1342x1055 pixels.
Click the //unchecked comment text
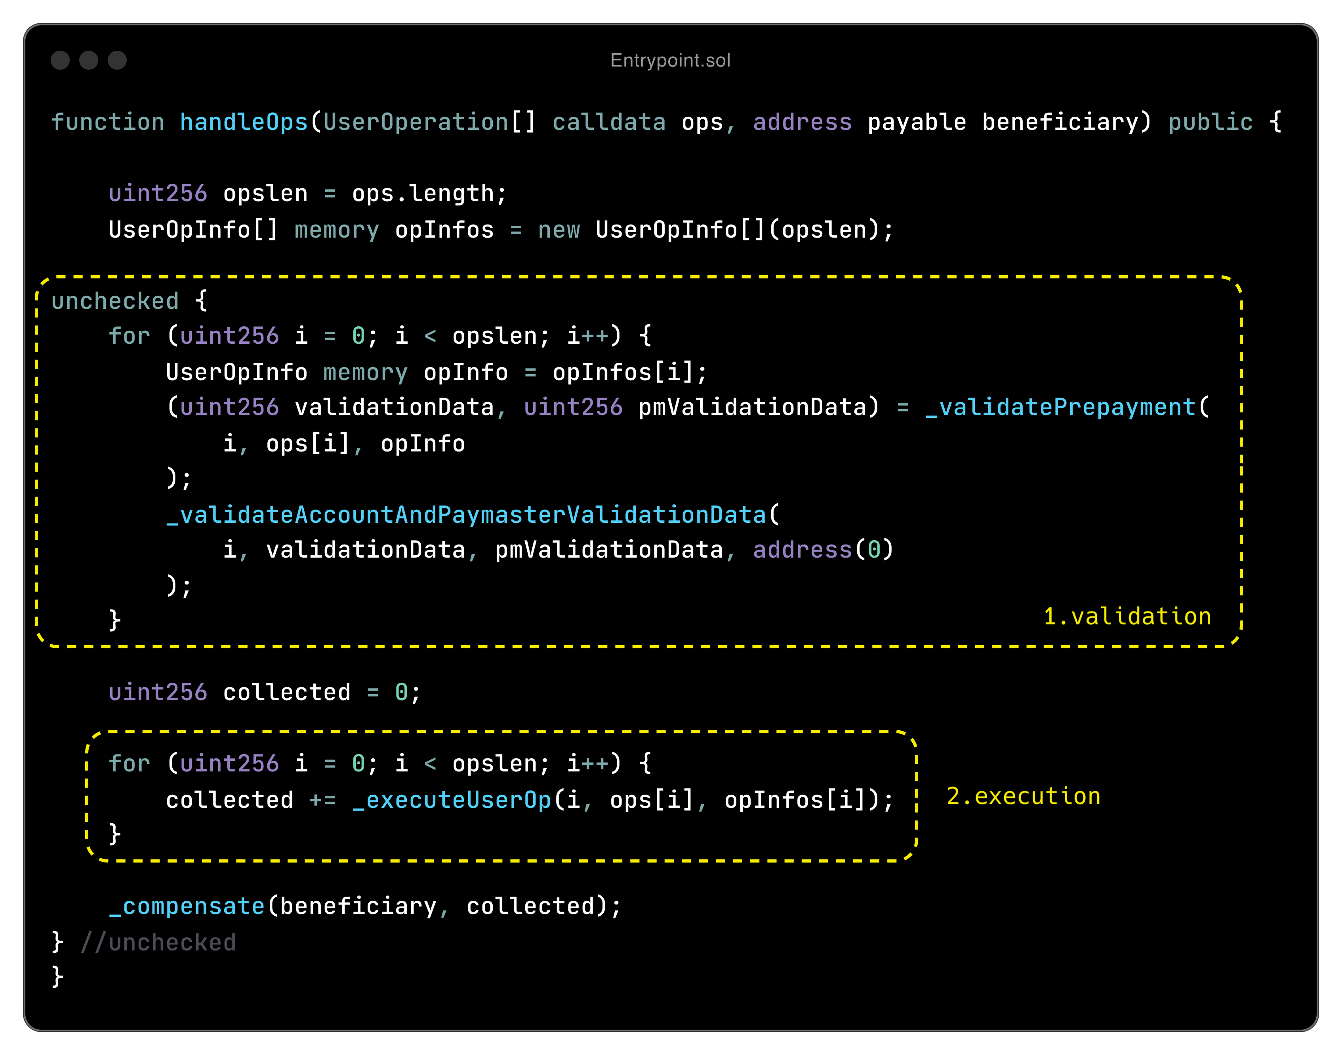pos(158,943)
